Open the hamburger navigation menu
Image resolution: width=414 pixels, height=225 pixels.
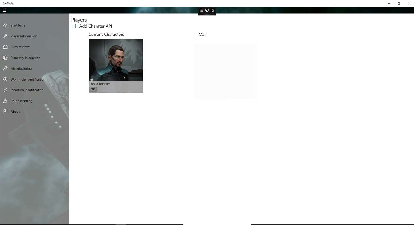click(x=4, y=10)
